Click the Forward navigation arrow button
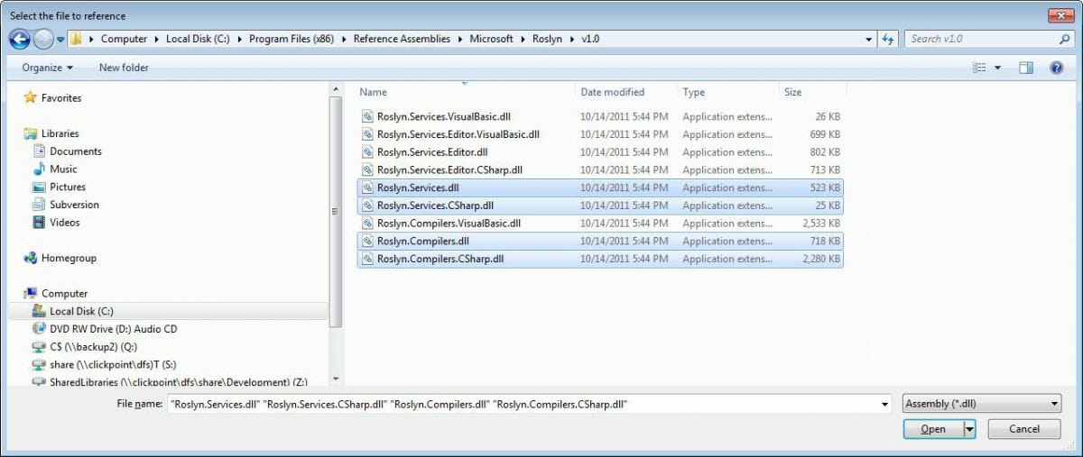The image size is (1083, 457). pos(43,39)
